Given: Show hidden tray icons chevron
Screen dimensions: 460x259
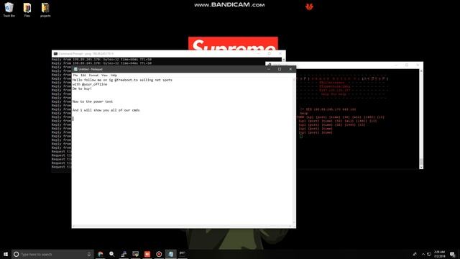Looking at the screenshot, I should (423, 254).
